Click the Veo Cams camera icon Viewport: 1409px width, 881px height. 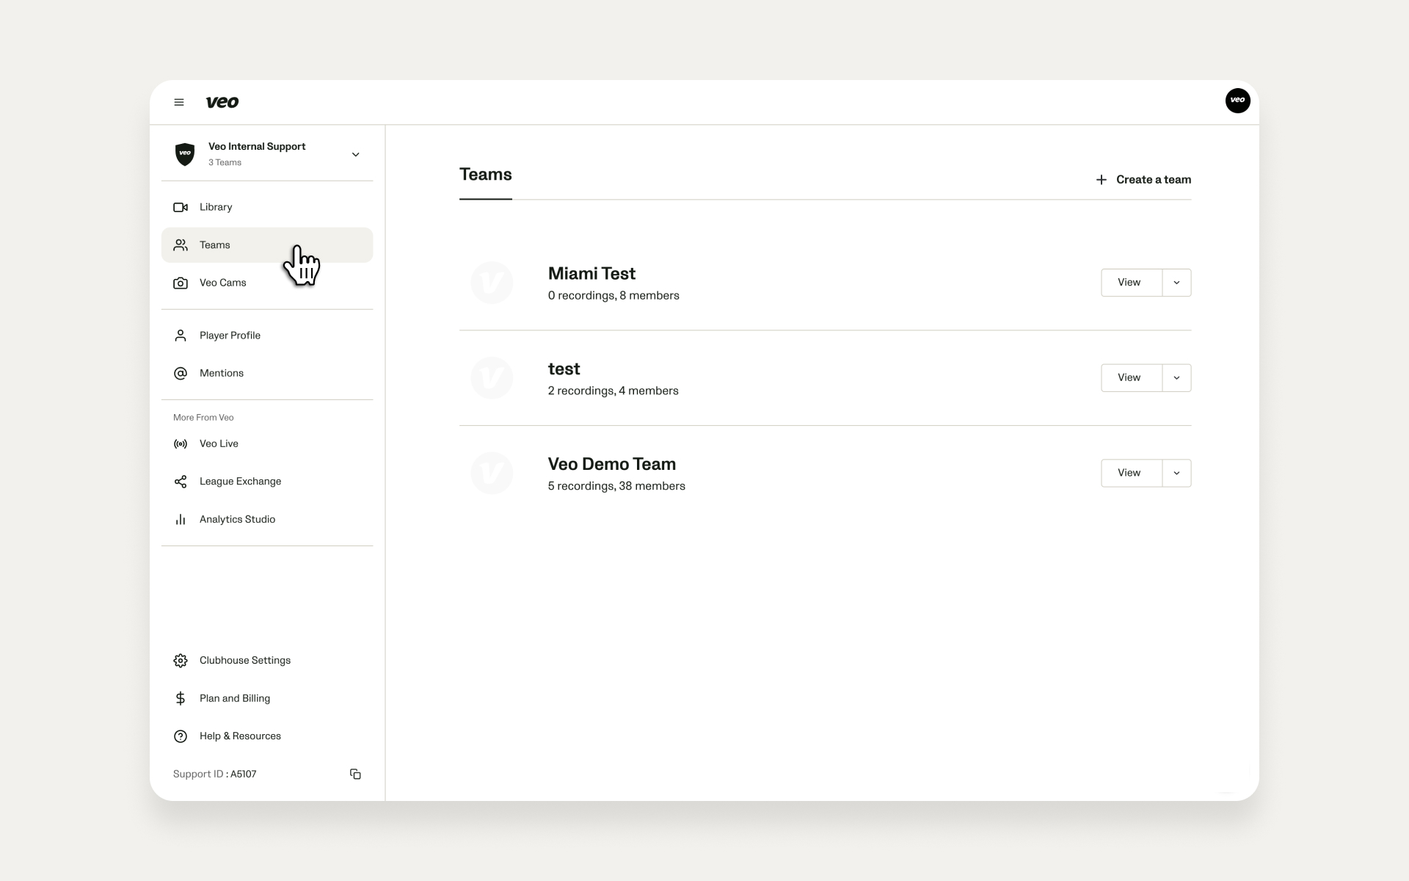(180, 283)
